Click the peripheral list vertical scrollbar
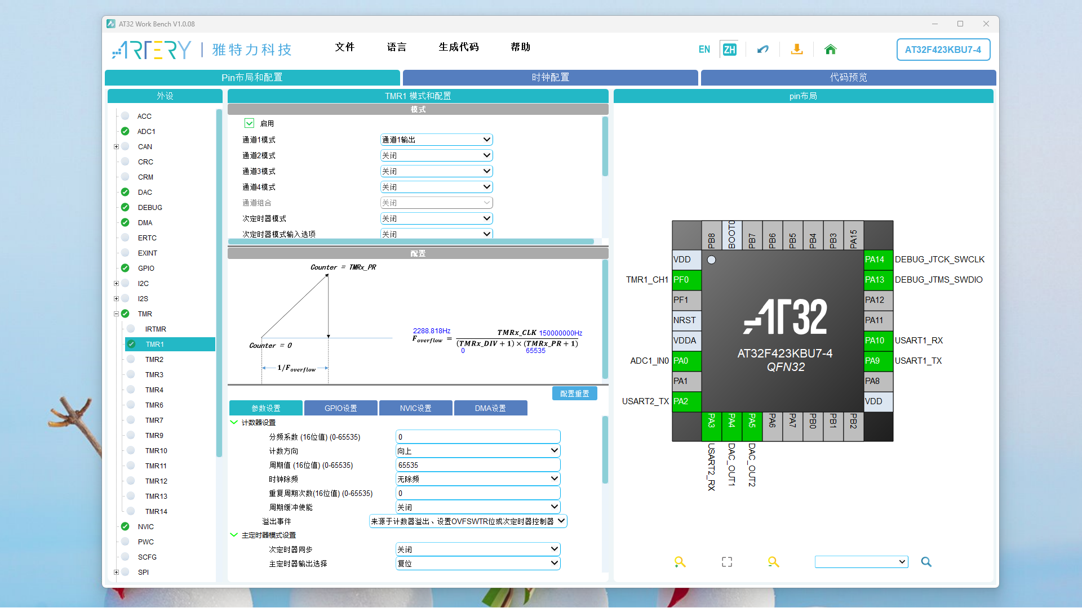 [219, 283]
